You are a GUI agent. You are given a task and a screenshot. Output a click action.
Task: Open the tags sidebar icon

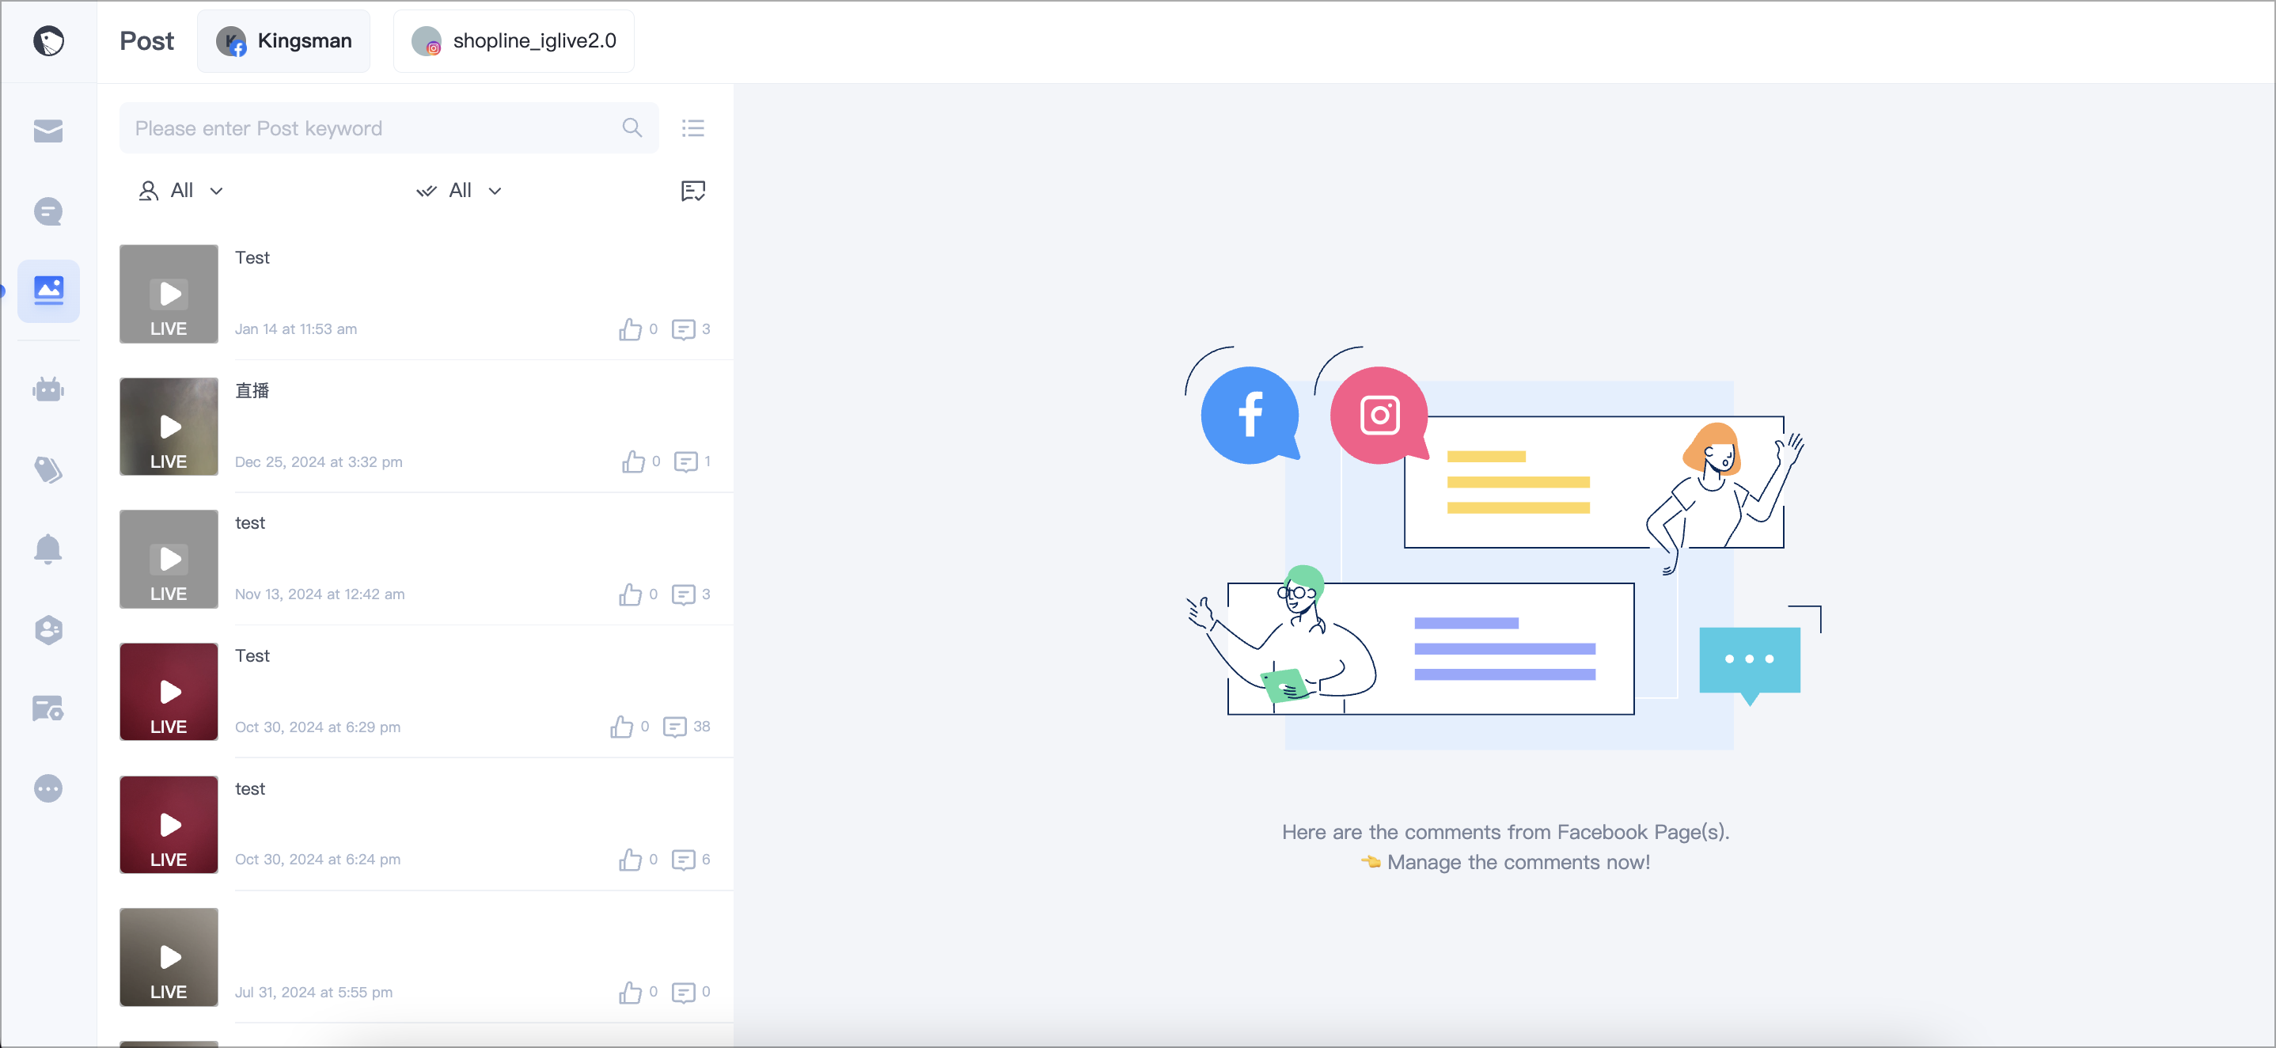(48, 469)
